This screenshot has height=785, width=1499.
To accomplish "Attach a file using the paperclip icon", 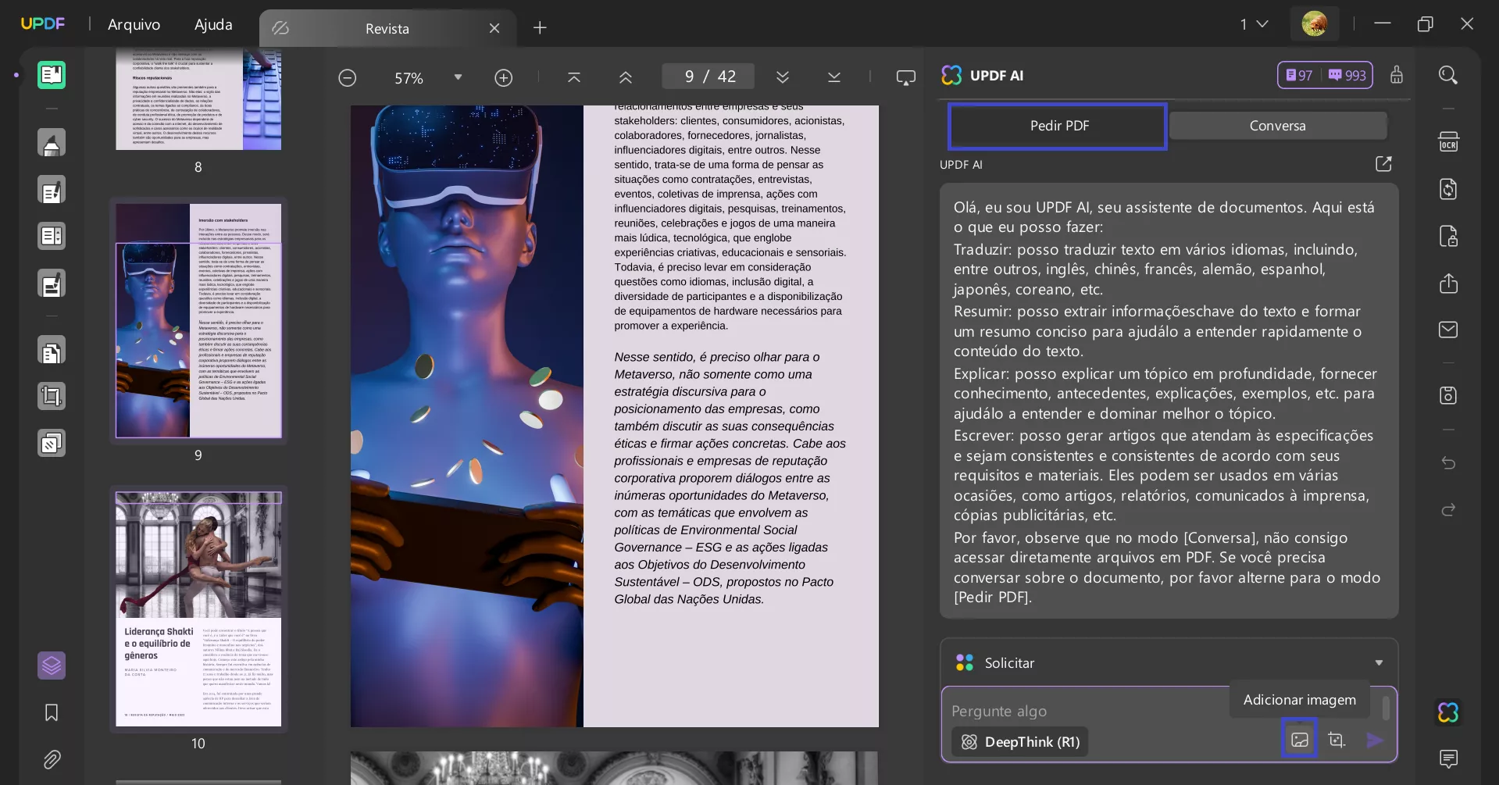I will click(52, 759).
